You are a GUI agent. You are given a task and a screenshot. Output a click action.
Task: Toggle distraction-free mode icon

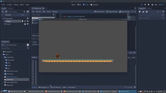click(x=135, y=8)
